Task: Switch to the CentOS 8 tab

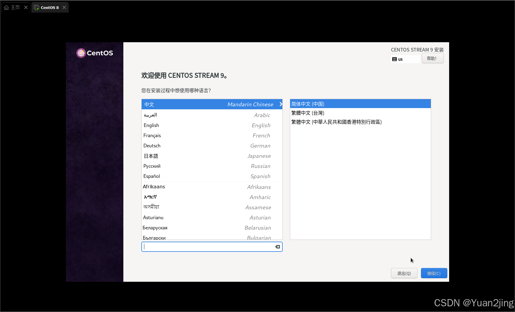Action: tap(50, 7)
